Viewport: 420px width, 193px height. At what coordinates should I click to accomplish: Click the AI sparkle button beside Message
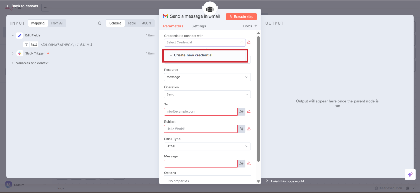coord(241,164)
